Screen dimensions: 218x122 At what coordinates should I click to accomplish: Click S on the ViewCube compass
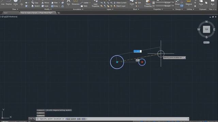point(206,37)
